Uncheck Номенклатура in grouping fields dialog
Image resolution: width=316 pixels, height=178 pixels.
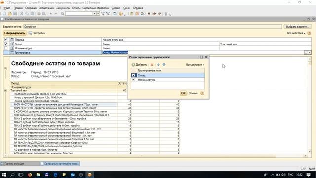[x=133, y=80]
